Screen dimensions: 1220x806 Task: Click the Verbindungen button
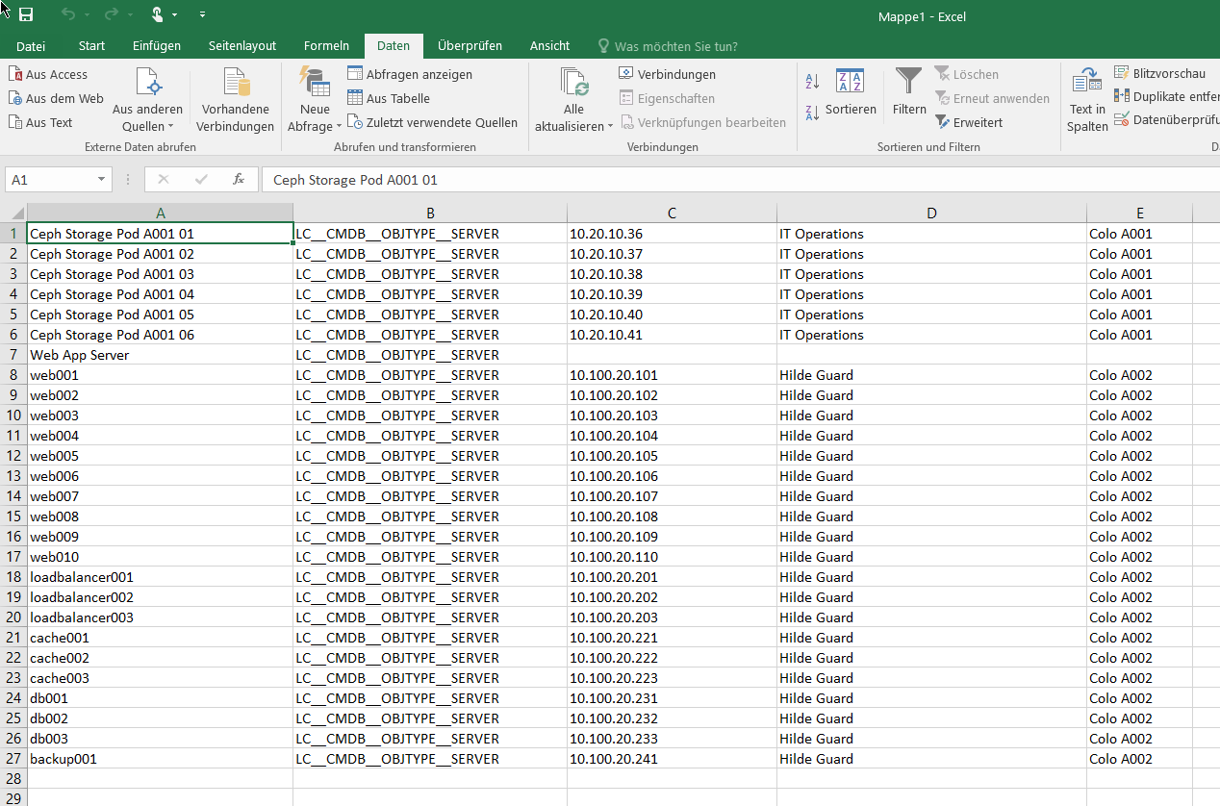pyautogui.click(x=668, y=74)
